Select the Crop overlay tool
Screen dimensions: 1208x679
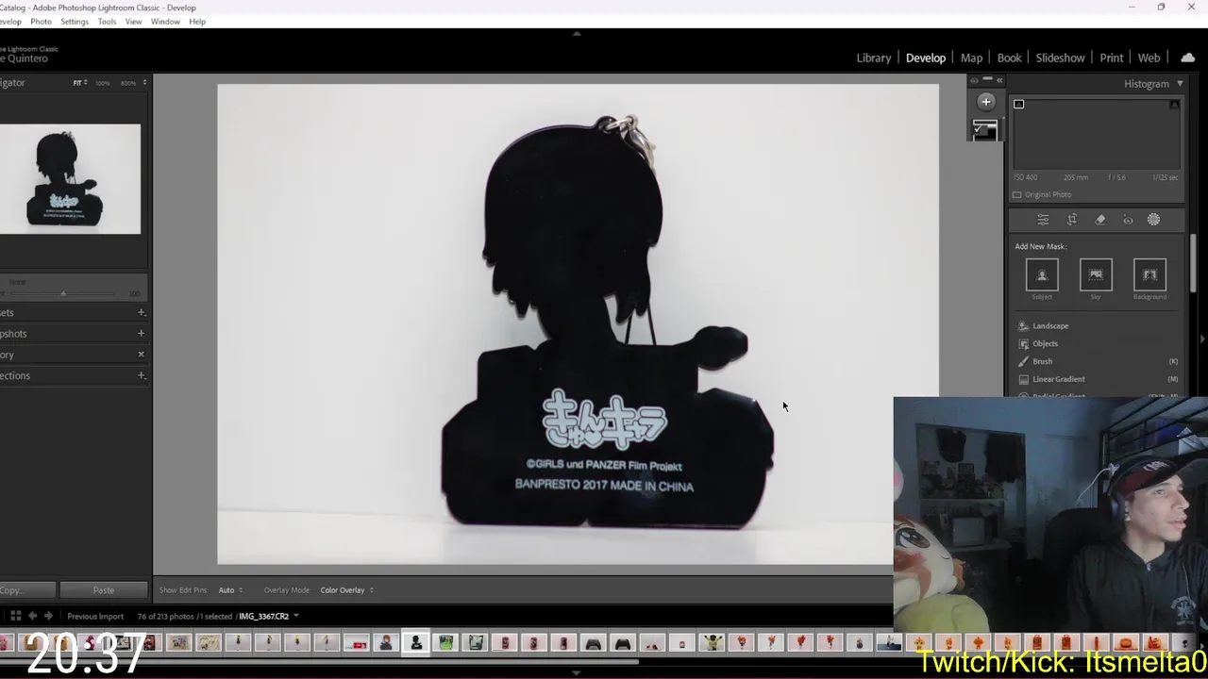click(1072, 220)
